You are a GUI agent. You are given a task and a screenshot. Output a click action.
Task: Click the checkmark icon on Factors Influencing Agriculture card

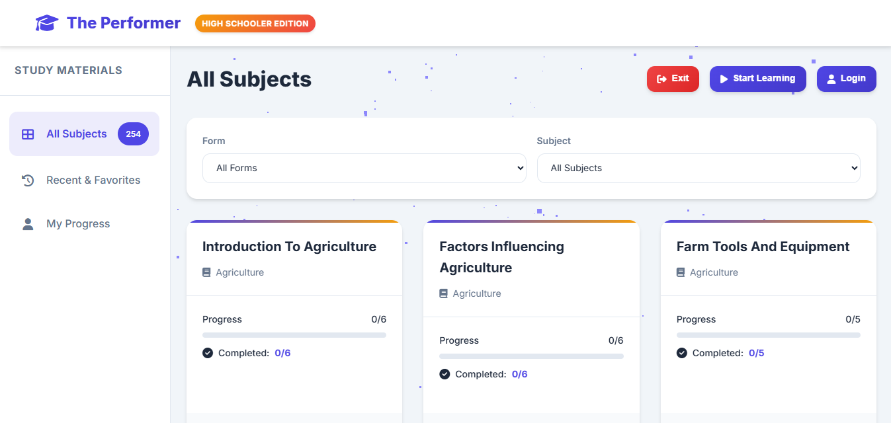click(445, 374)
